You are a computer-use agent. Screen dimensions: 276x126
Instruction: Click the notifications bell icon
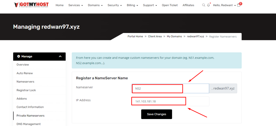point(208,5)
